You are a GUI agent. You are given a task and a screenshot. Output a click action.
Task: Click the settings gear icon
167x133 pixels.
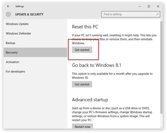click(x=8, y=14)
